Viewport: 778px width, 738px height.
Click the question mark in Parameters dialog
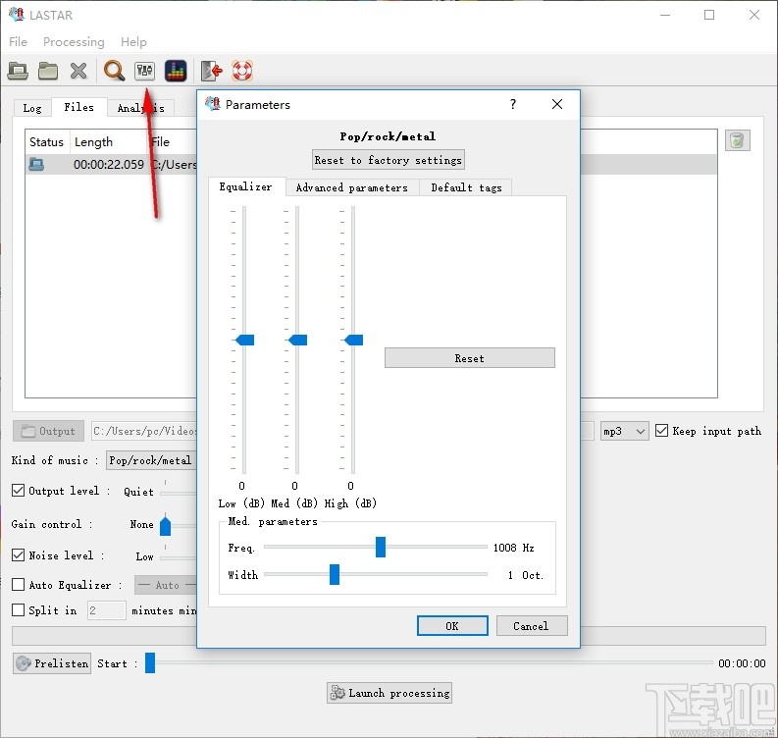coord(513,104)
